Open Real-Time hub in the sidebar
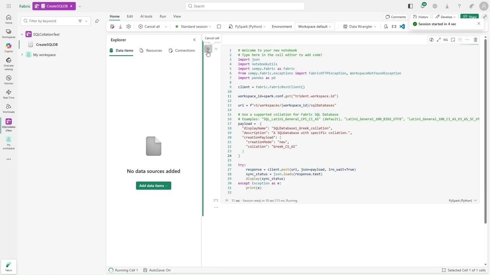 click(x=8, y=94)
